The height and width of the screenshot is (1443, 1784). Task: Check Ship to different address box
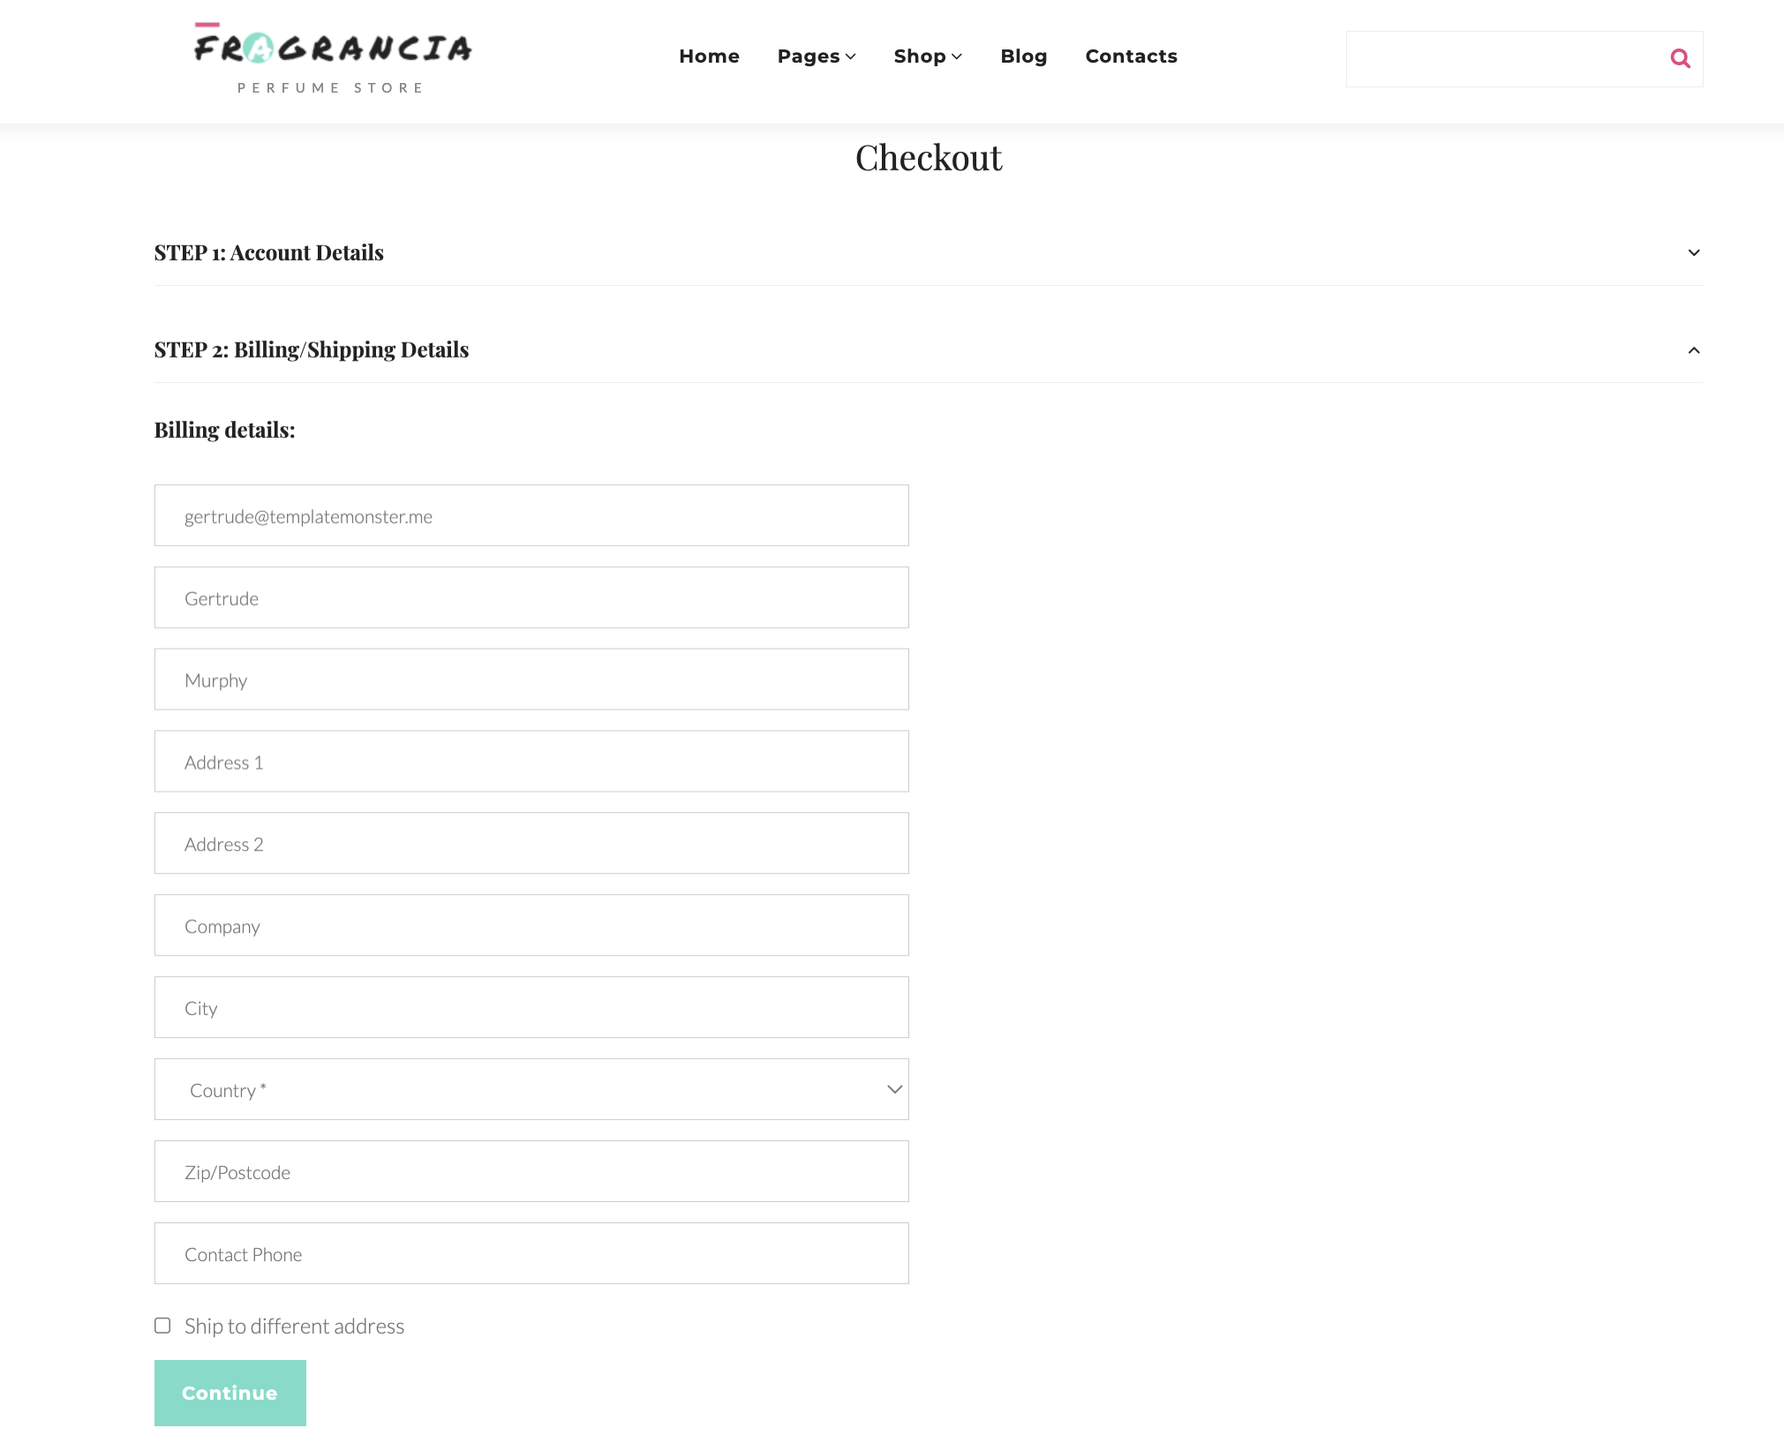162,1326
